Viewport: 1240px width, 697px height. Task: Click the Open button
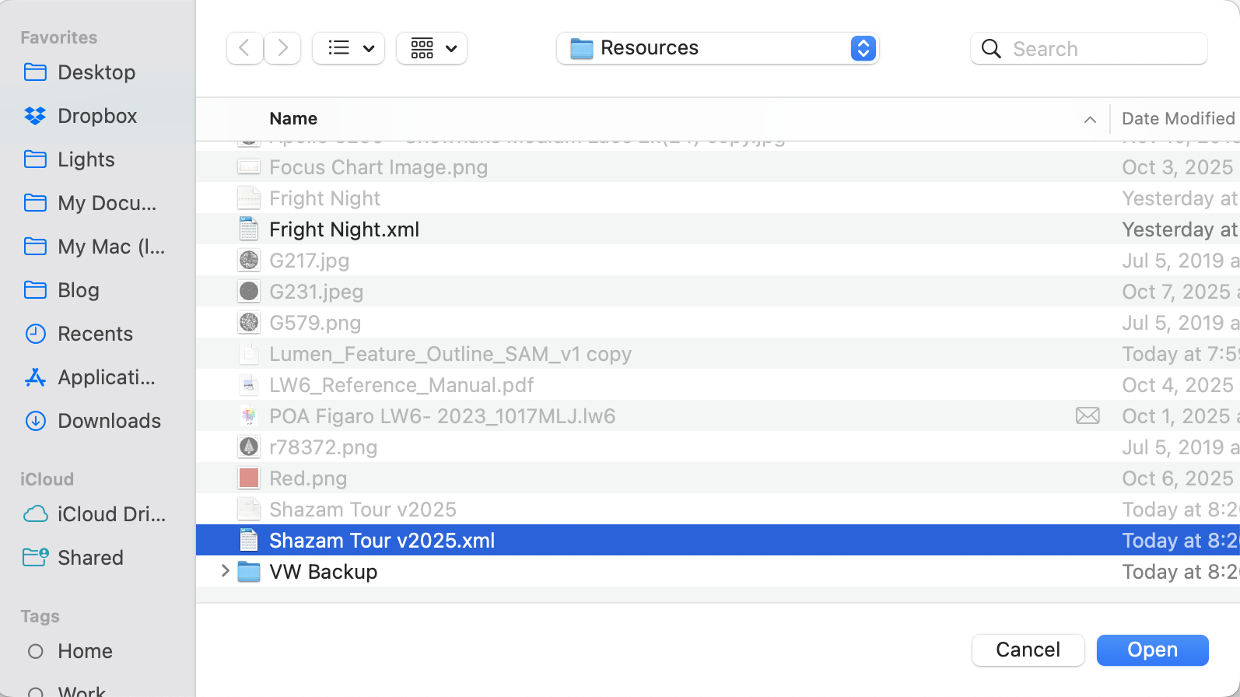1152,650
